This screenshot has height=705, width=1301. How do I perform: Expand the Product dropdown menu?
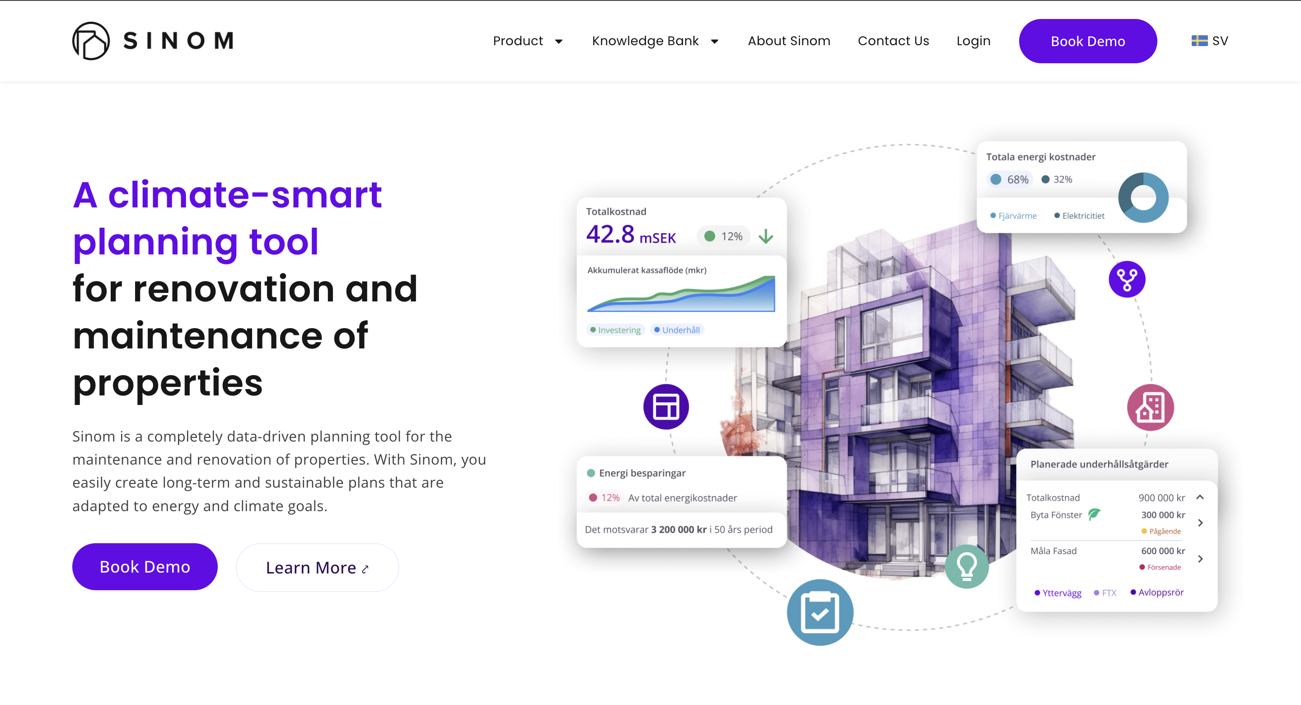527,41
